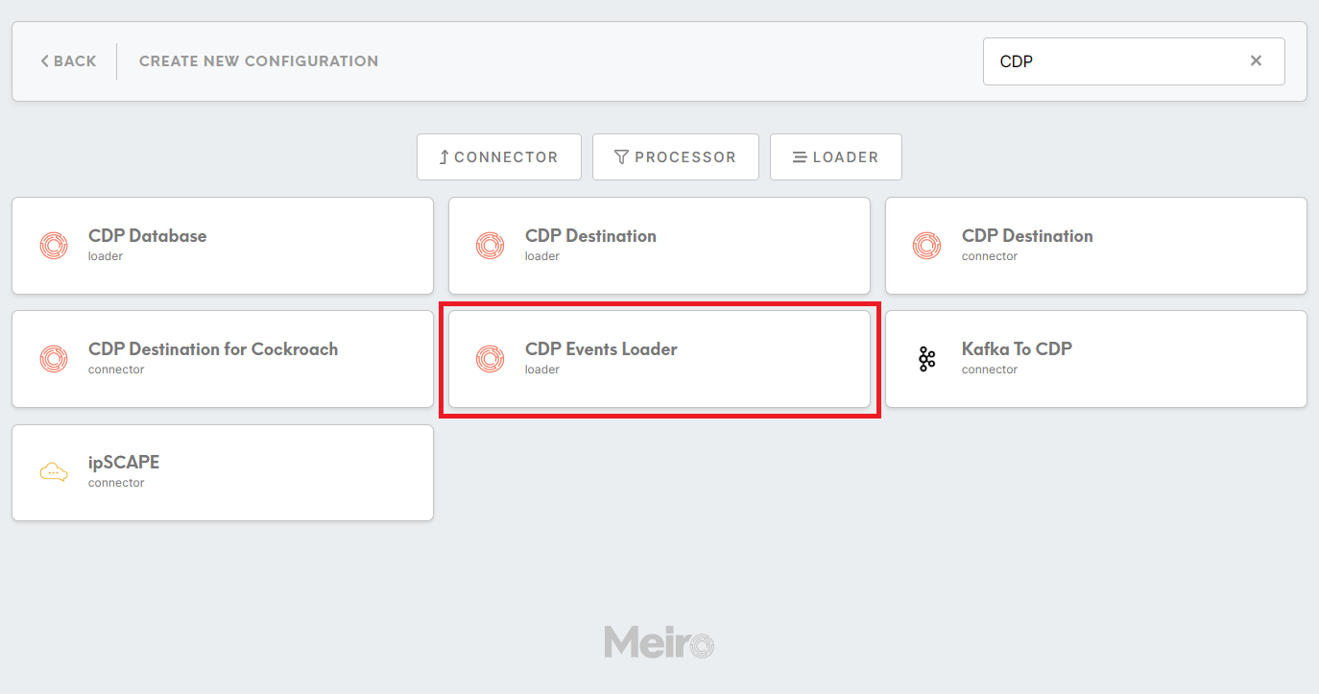This screenshot has width=1319, height=694.
Task: Click the Cockroach destination maze icon
Action: pos(54,359)
